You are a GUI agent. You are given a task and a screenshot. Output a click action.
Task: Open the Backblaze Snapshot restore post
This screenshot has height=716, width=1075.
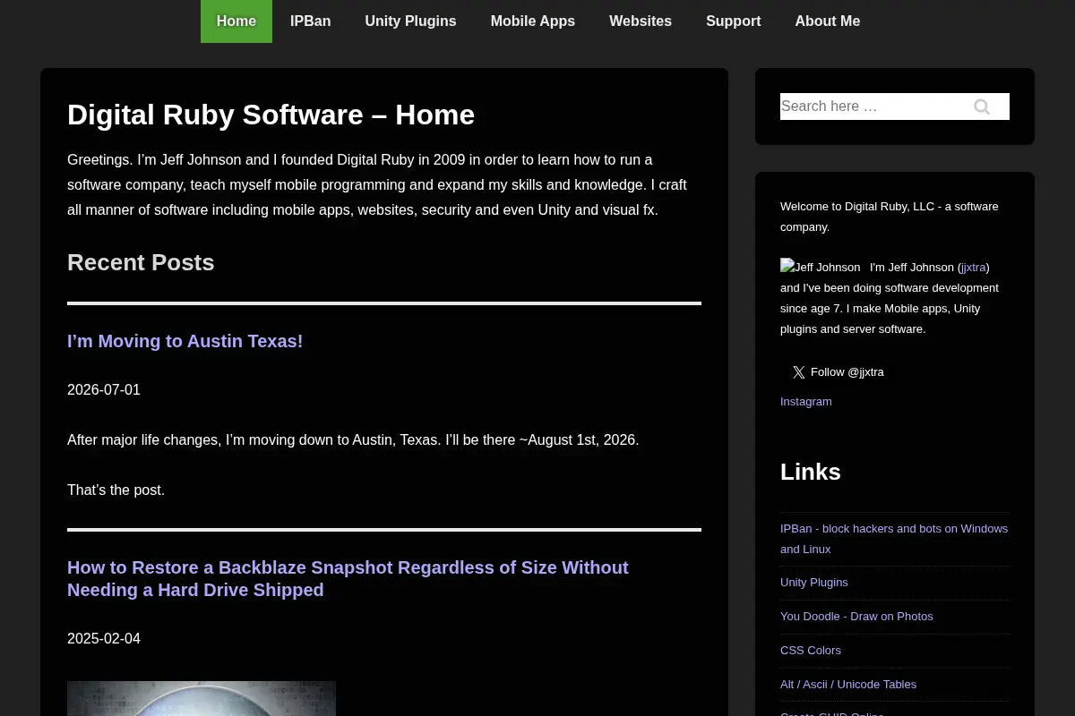(348, 579)
